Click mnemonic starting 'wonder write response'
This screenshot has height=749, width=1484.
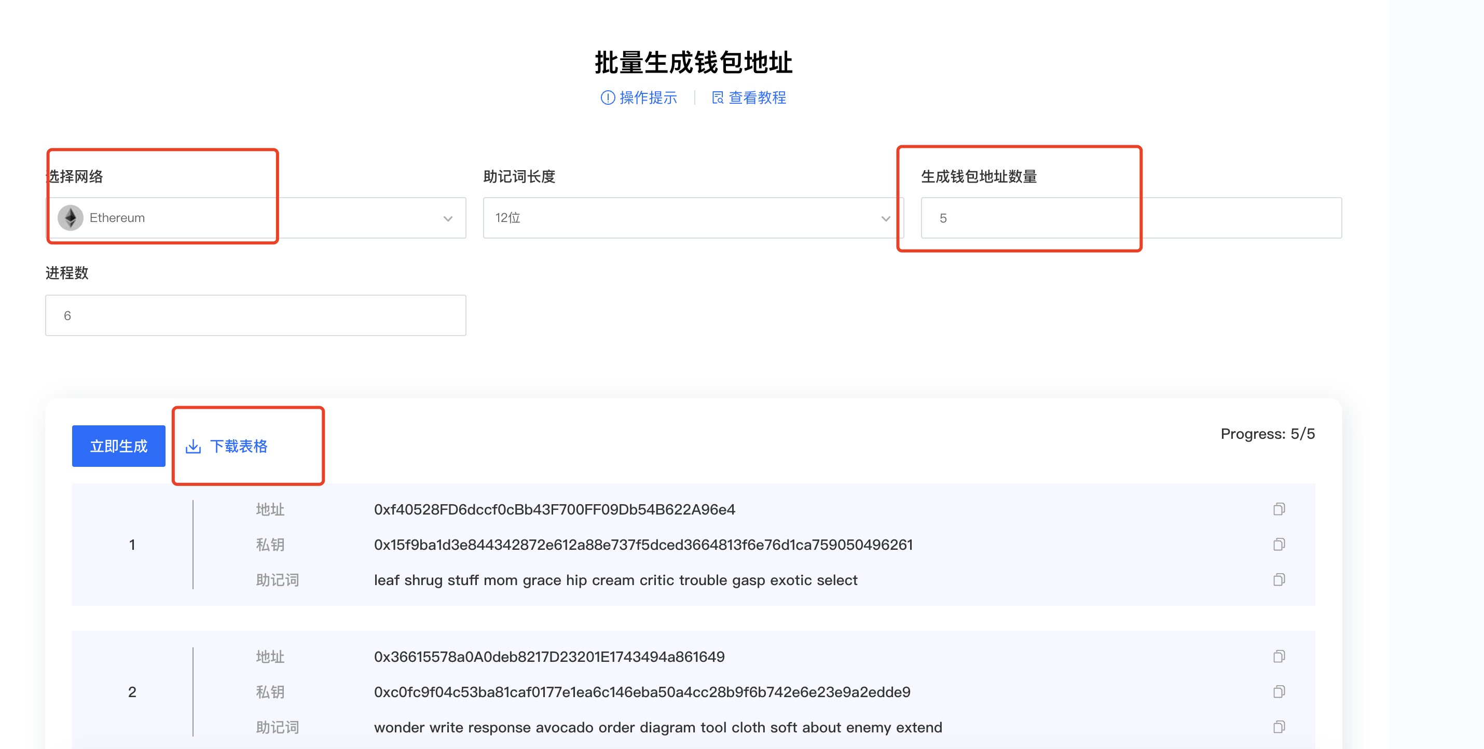658,727
